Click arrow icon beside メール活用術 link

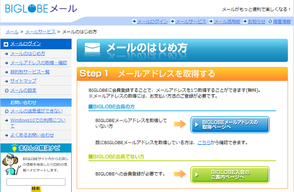[x=211, y=22]
